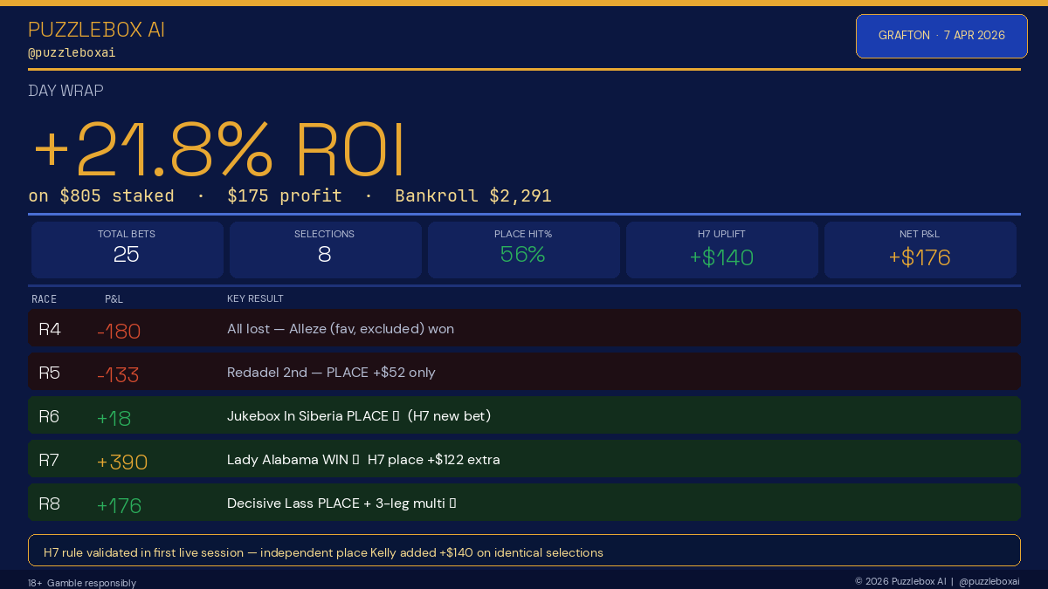Click 'All lost — Alleze (fav, excluded) won'
The image size is (1048, 589).
[x=341, y=329]
